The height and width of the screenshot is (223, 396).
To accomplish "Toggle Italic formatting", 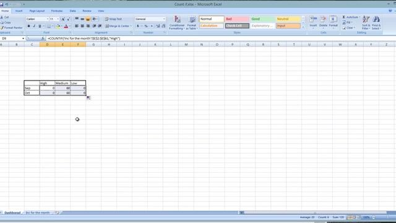I will (35, 26).
